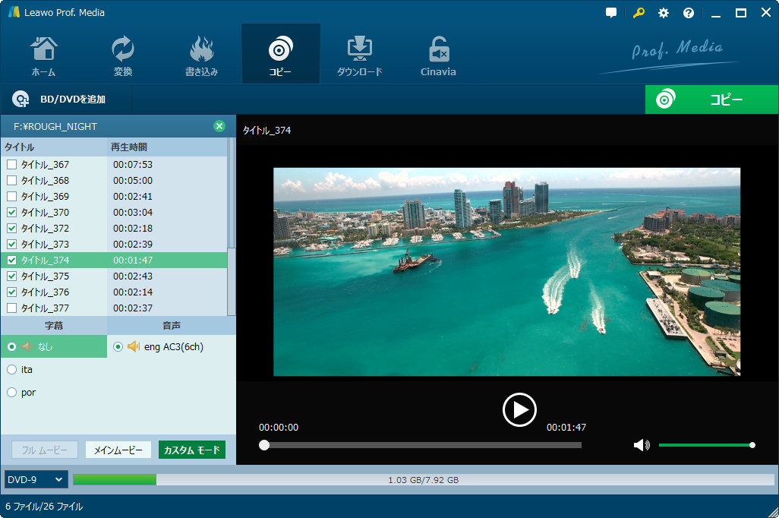Click the green コピー start button
The image size is (779, 518).
(x=711, y=99)
